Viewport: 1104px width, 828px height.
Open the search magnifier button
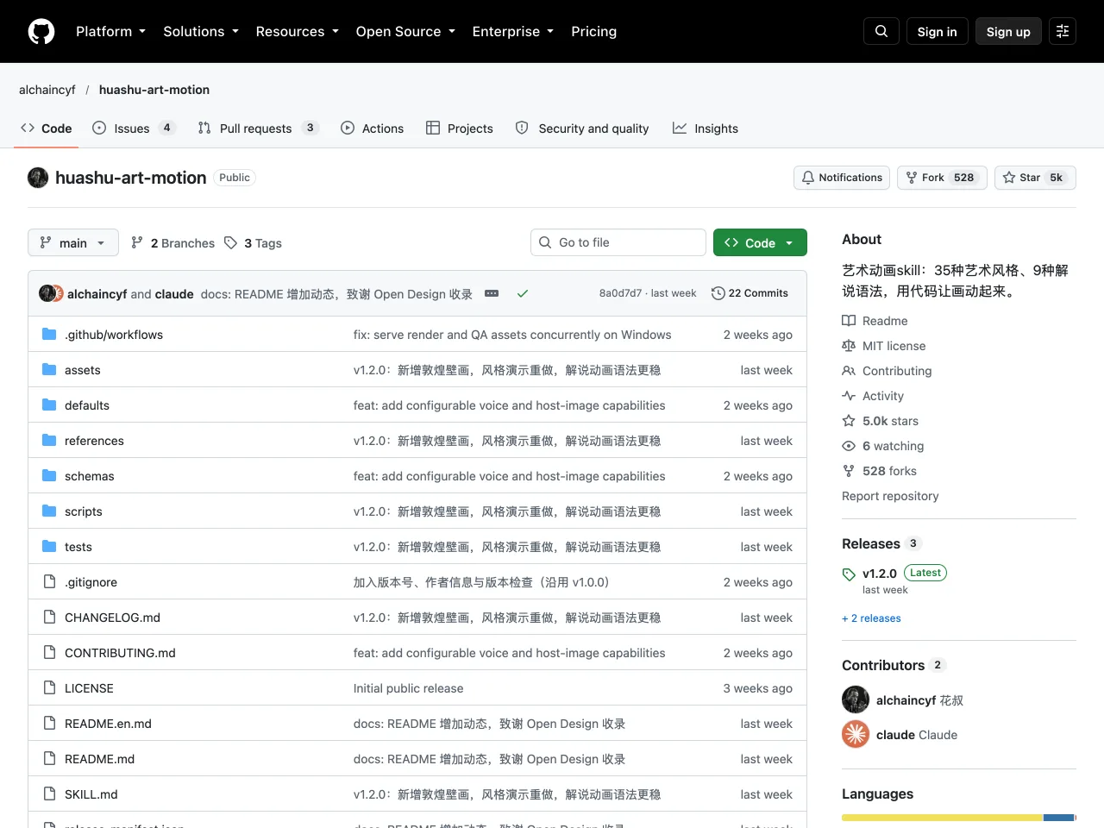[x=881, y=31]
